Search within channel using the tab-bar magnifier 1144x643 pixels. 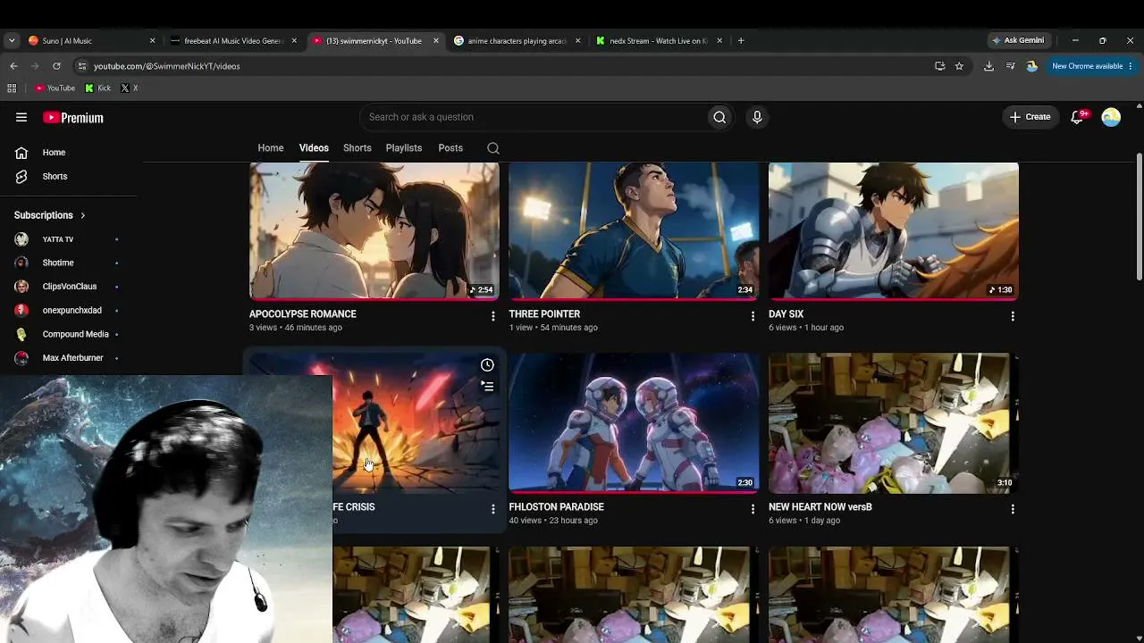click(493, 148)
